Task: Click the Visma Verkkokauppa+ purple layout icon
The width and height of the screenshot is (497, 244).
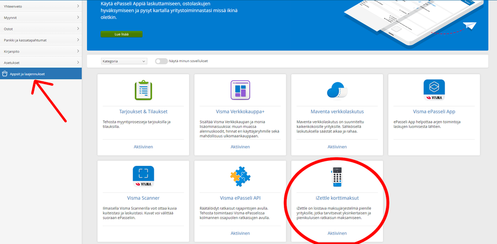Action: [240, 90]
